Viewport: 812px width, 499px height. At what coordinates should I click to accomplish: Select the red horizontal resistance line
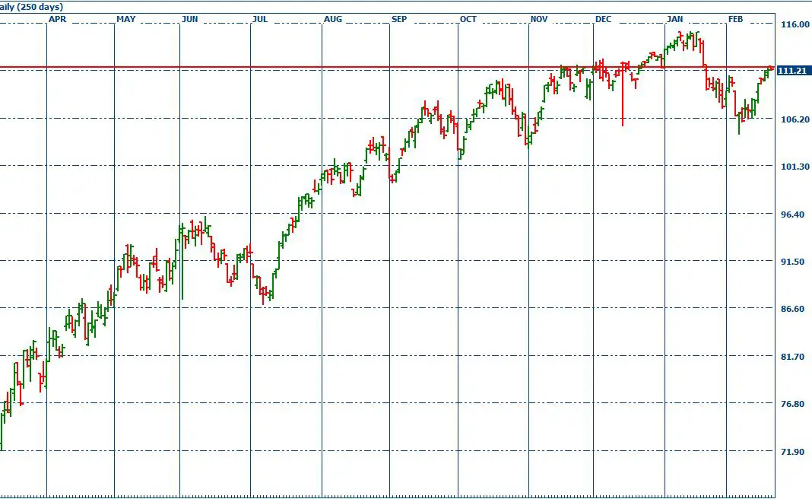(x=387, y=68)
